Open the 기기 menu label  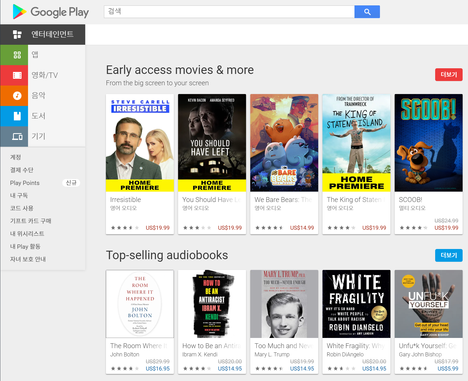(39, 136)
